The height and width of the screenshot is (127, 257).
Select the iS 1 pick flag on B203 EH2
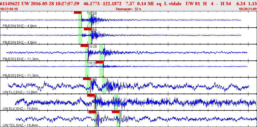coord(99,62)
